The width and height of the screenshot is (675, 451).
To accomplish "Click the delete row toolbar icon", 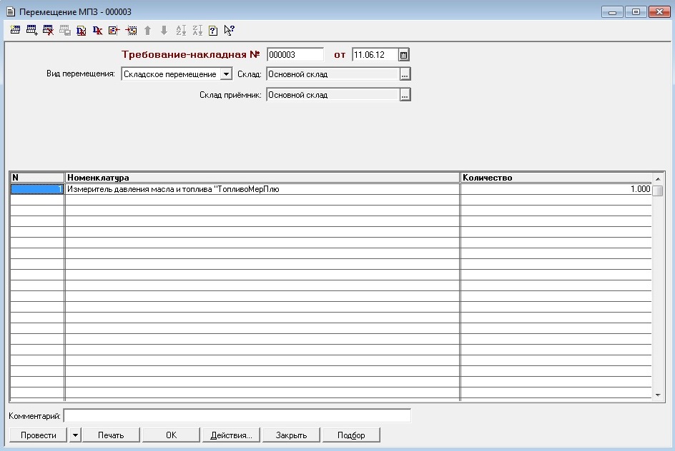I will (x=48, y=30).
